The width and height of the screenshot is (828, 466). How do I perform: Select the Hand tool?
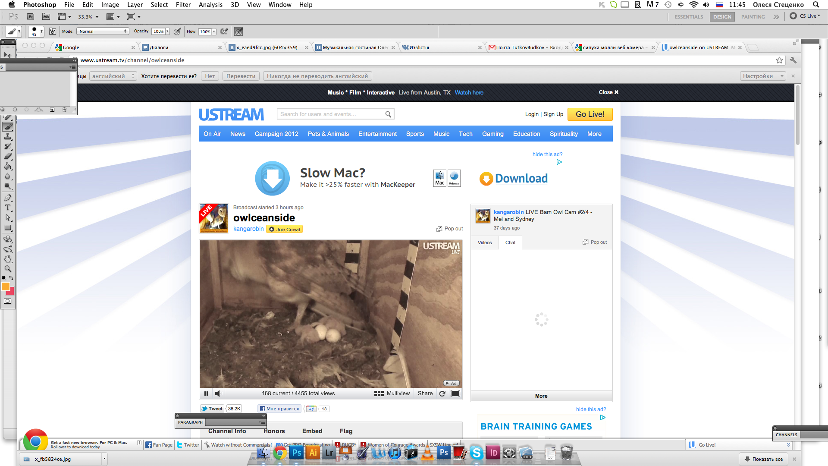tap(8, 259)
